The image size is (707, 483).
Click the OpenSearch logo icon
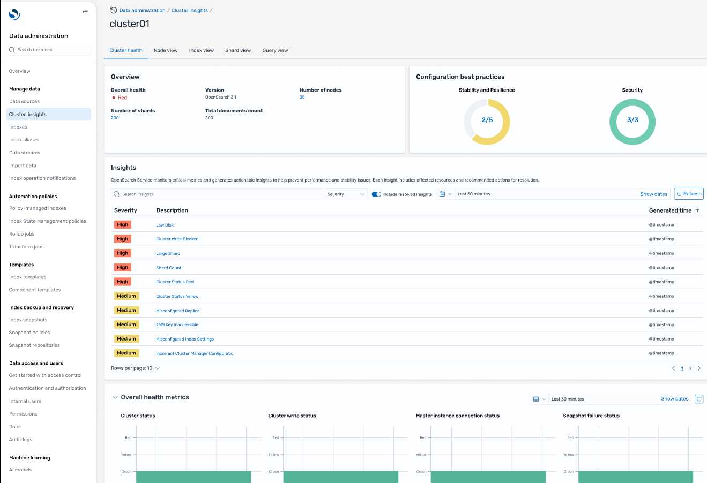click(14, 14)
